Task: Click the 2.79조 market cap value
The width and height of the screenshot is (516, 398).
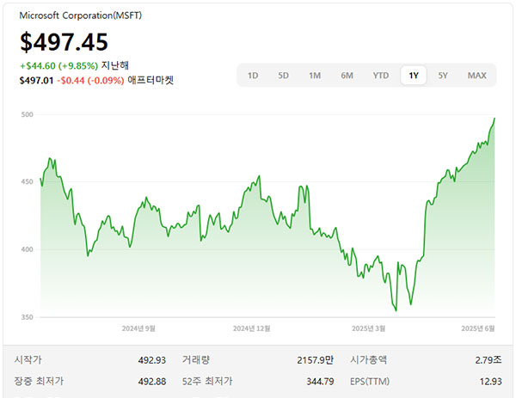Action: pyautogui.click(x=488, y=360)
